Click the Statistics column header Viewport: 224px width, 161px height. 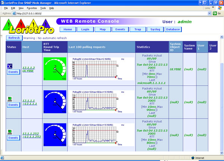point(152,47)
